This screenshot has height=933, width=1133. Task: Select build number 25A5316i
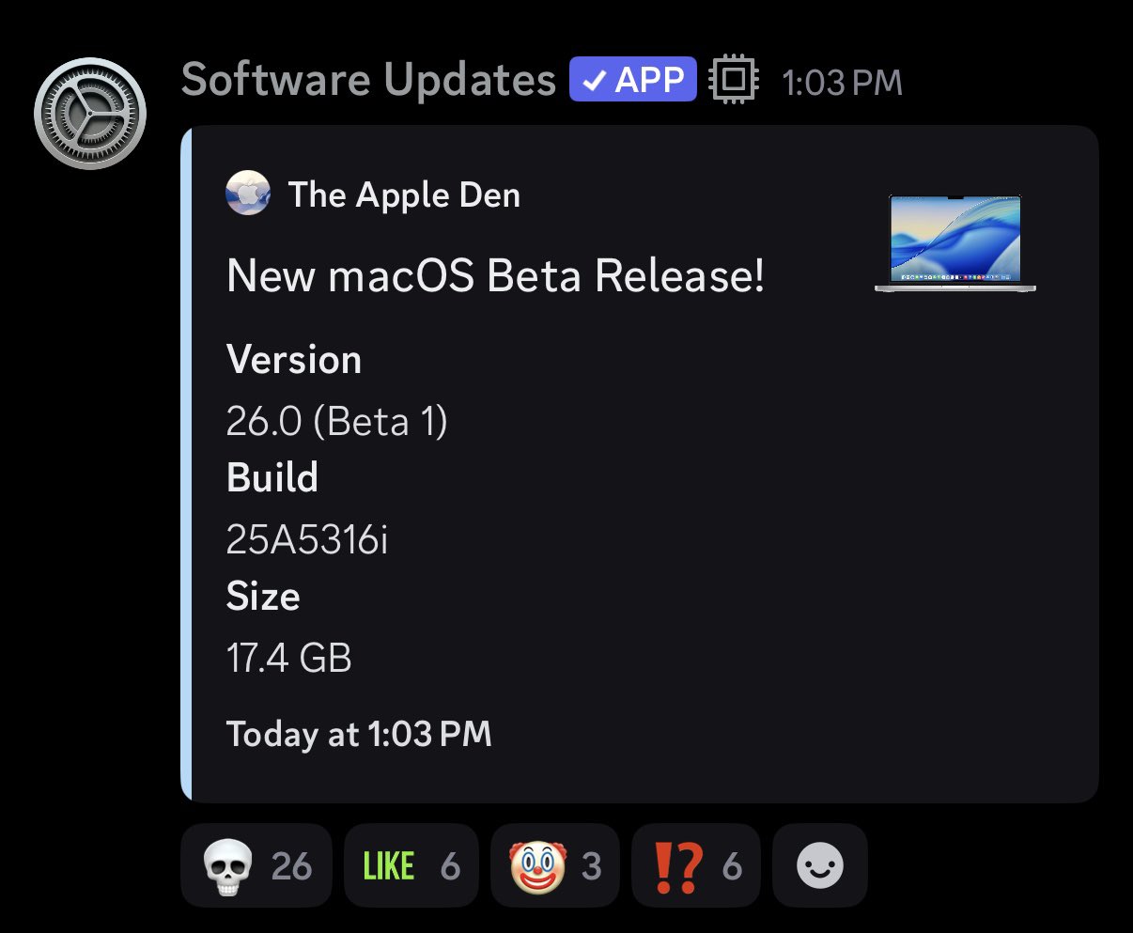[307, 539]
